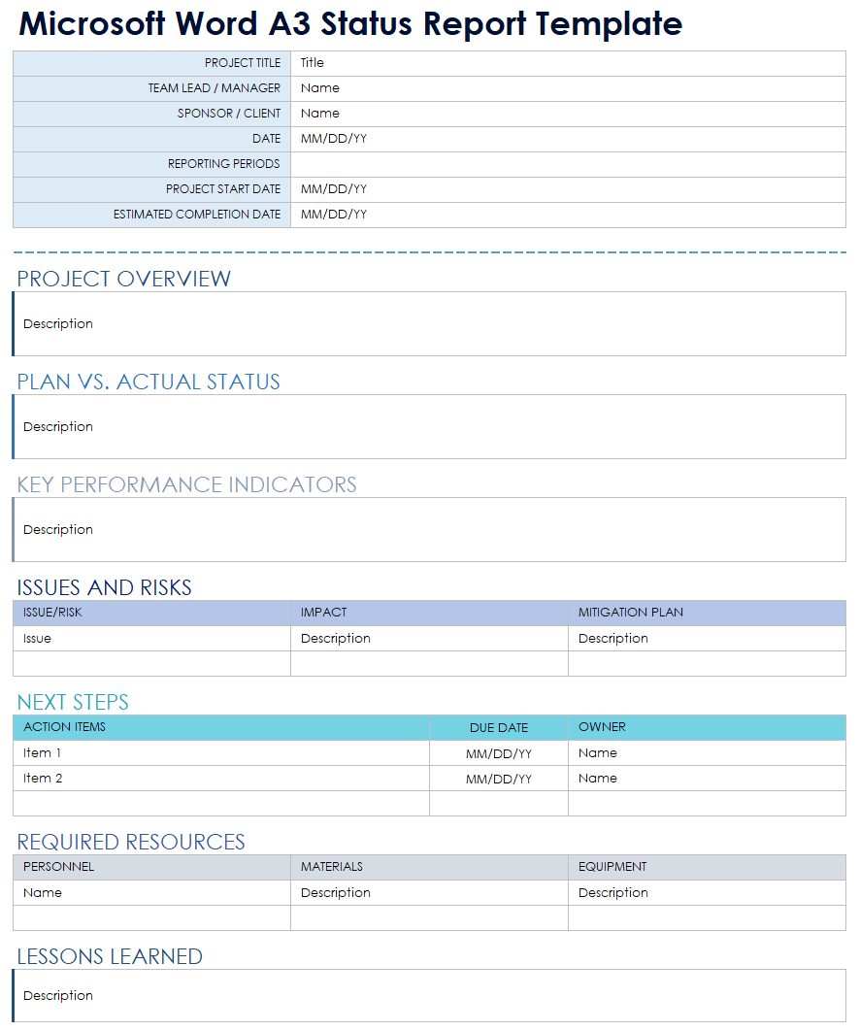Click the Next Steps section heading

(73, 702)
